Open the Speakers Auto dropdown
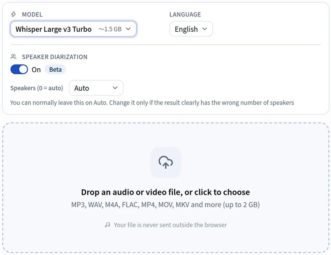Viewport: 331px width, 255px height. click(x=96, y=88)
